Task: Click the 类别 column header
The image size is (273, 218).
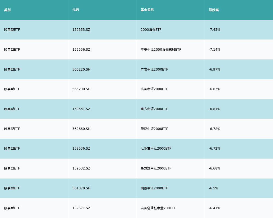Action: [7, 10]
